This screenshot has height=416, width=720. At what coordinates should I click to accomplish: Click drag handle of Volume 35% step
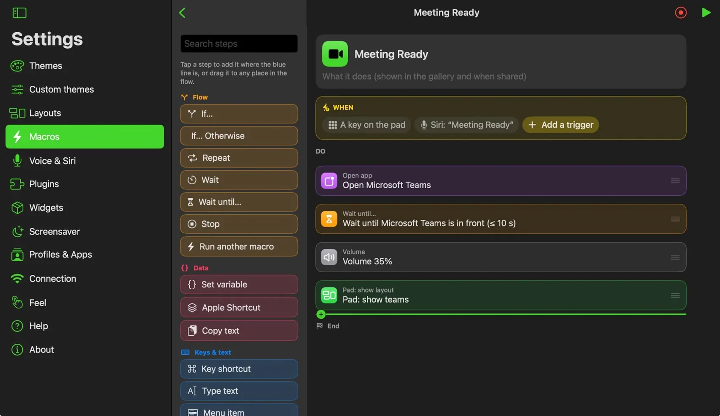[675, 257]
